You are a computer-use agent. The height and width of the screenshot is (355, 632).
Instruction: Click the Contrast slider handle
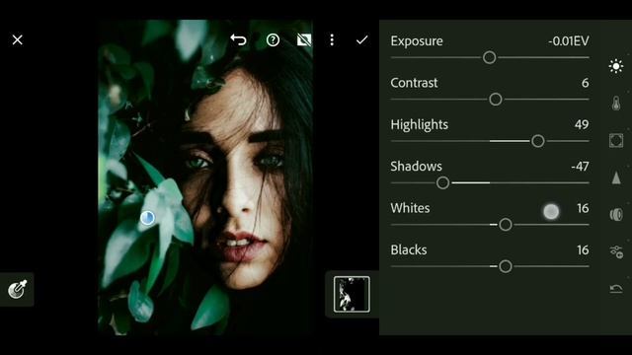coord(496,99)
